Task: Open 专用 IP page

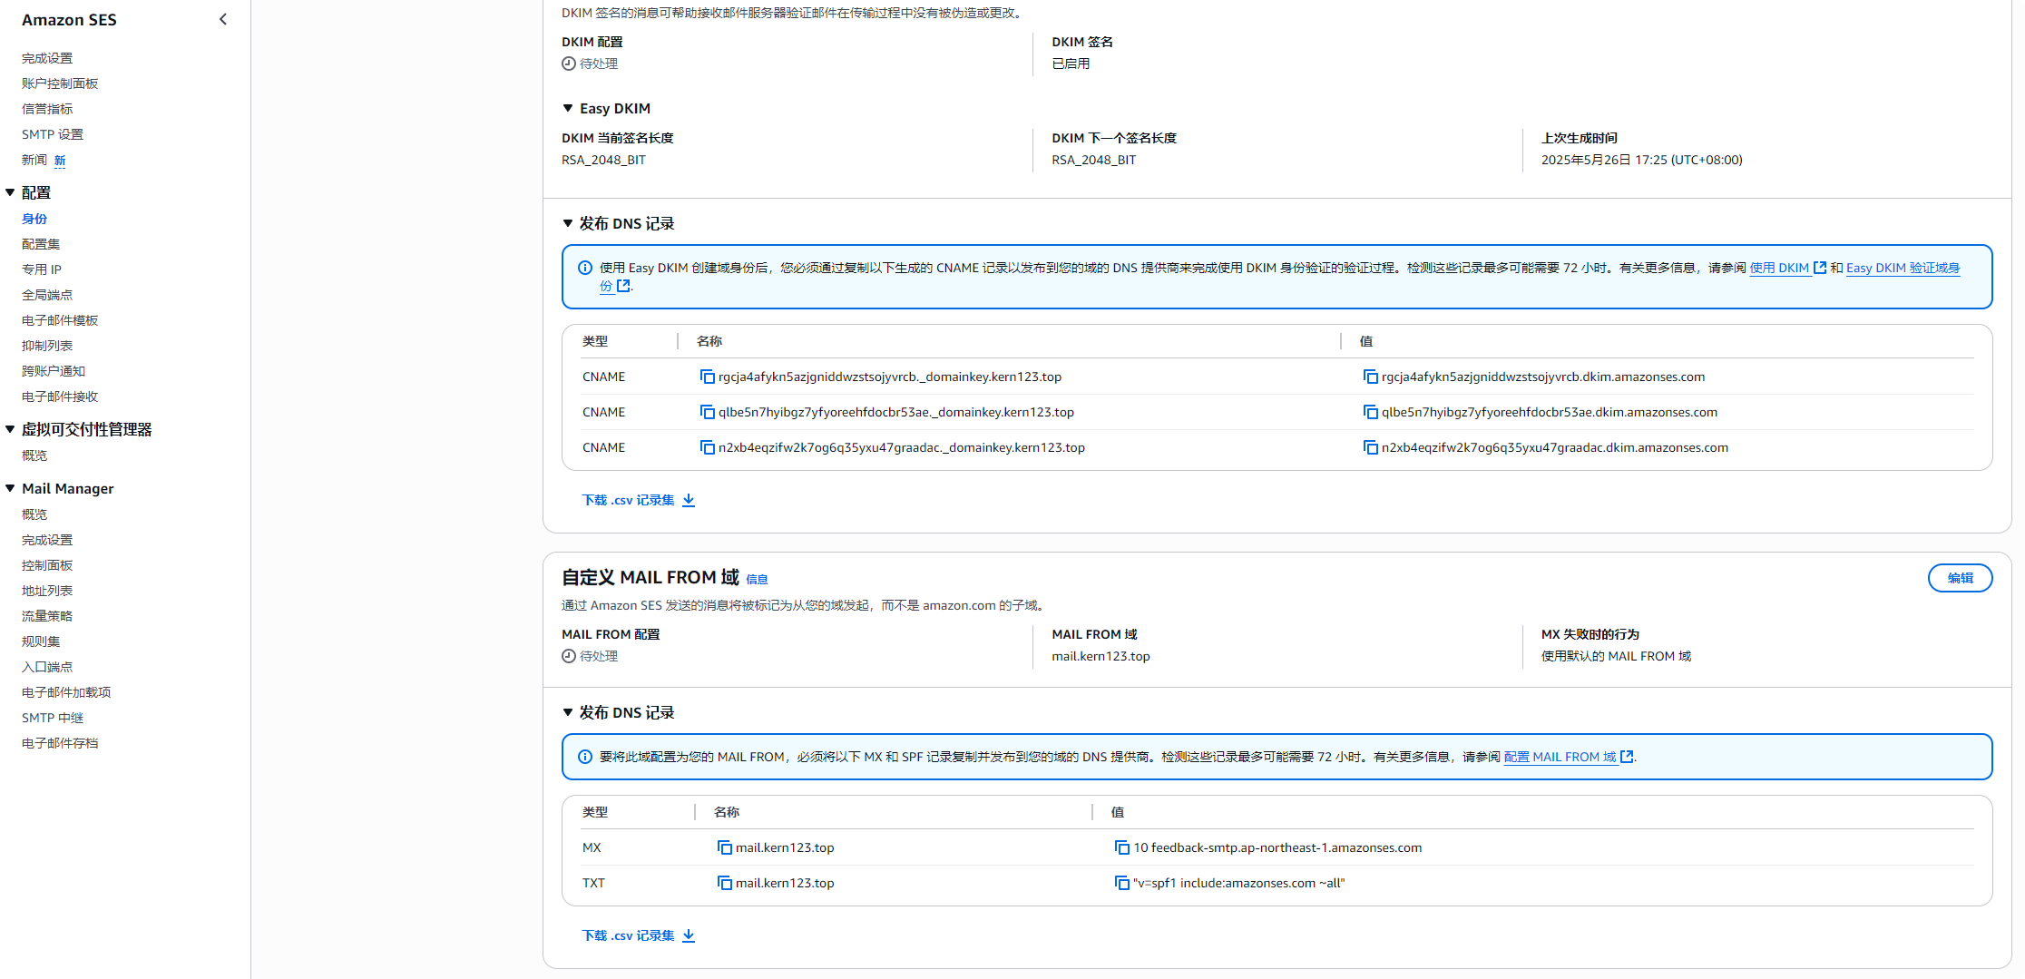Action: [x=42, y=269]
